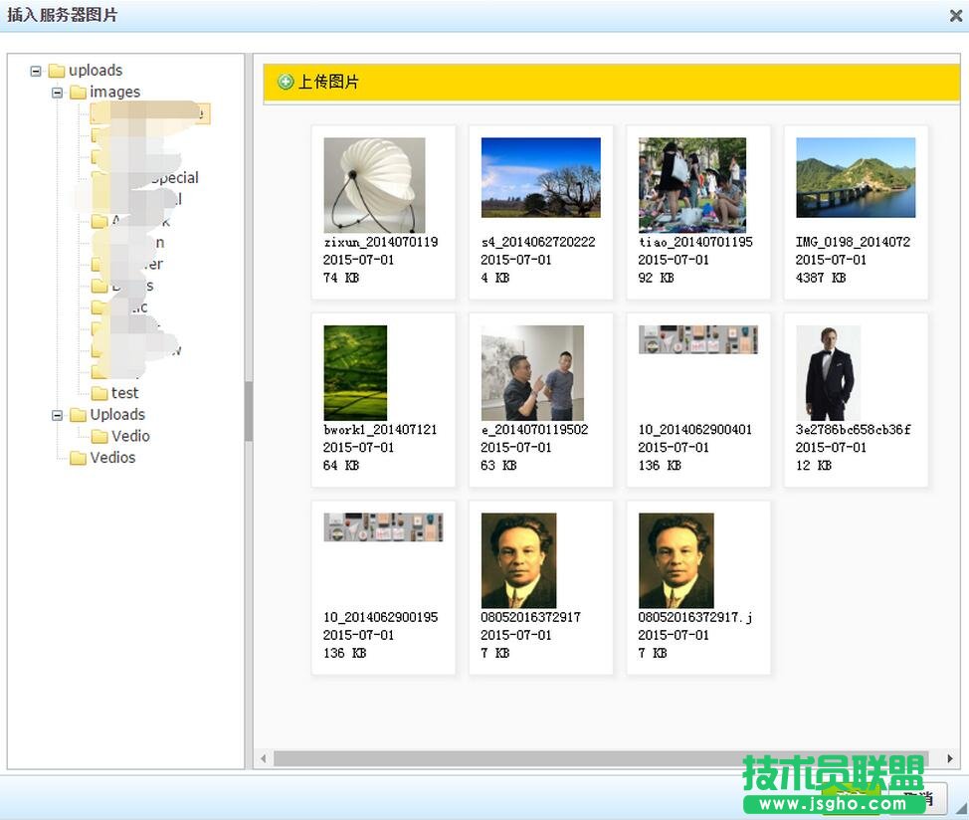Click the file name s4_2014062720222

[538, 242]
